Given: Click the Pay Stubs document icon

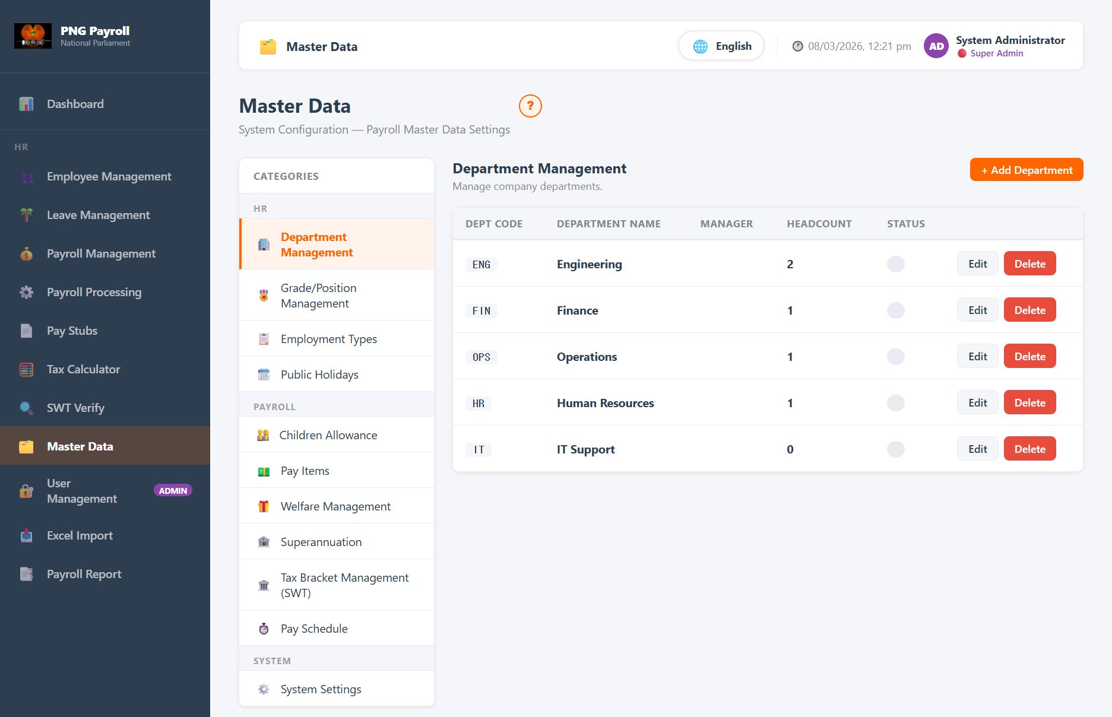Looking at the screenshot, I should [26, 331].
